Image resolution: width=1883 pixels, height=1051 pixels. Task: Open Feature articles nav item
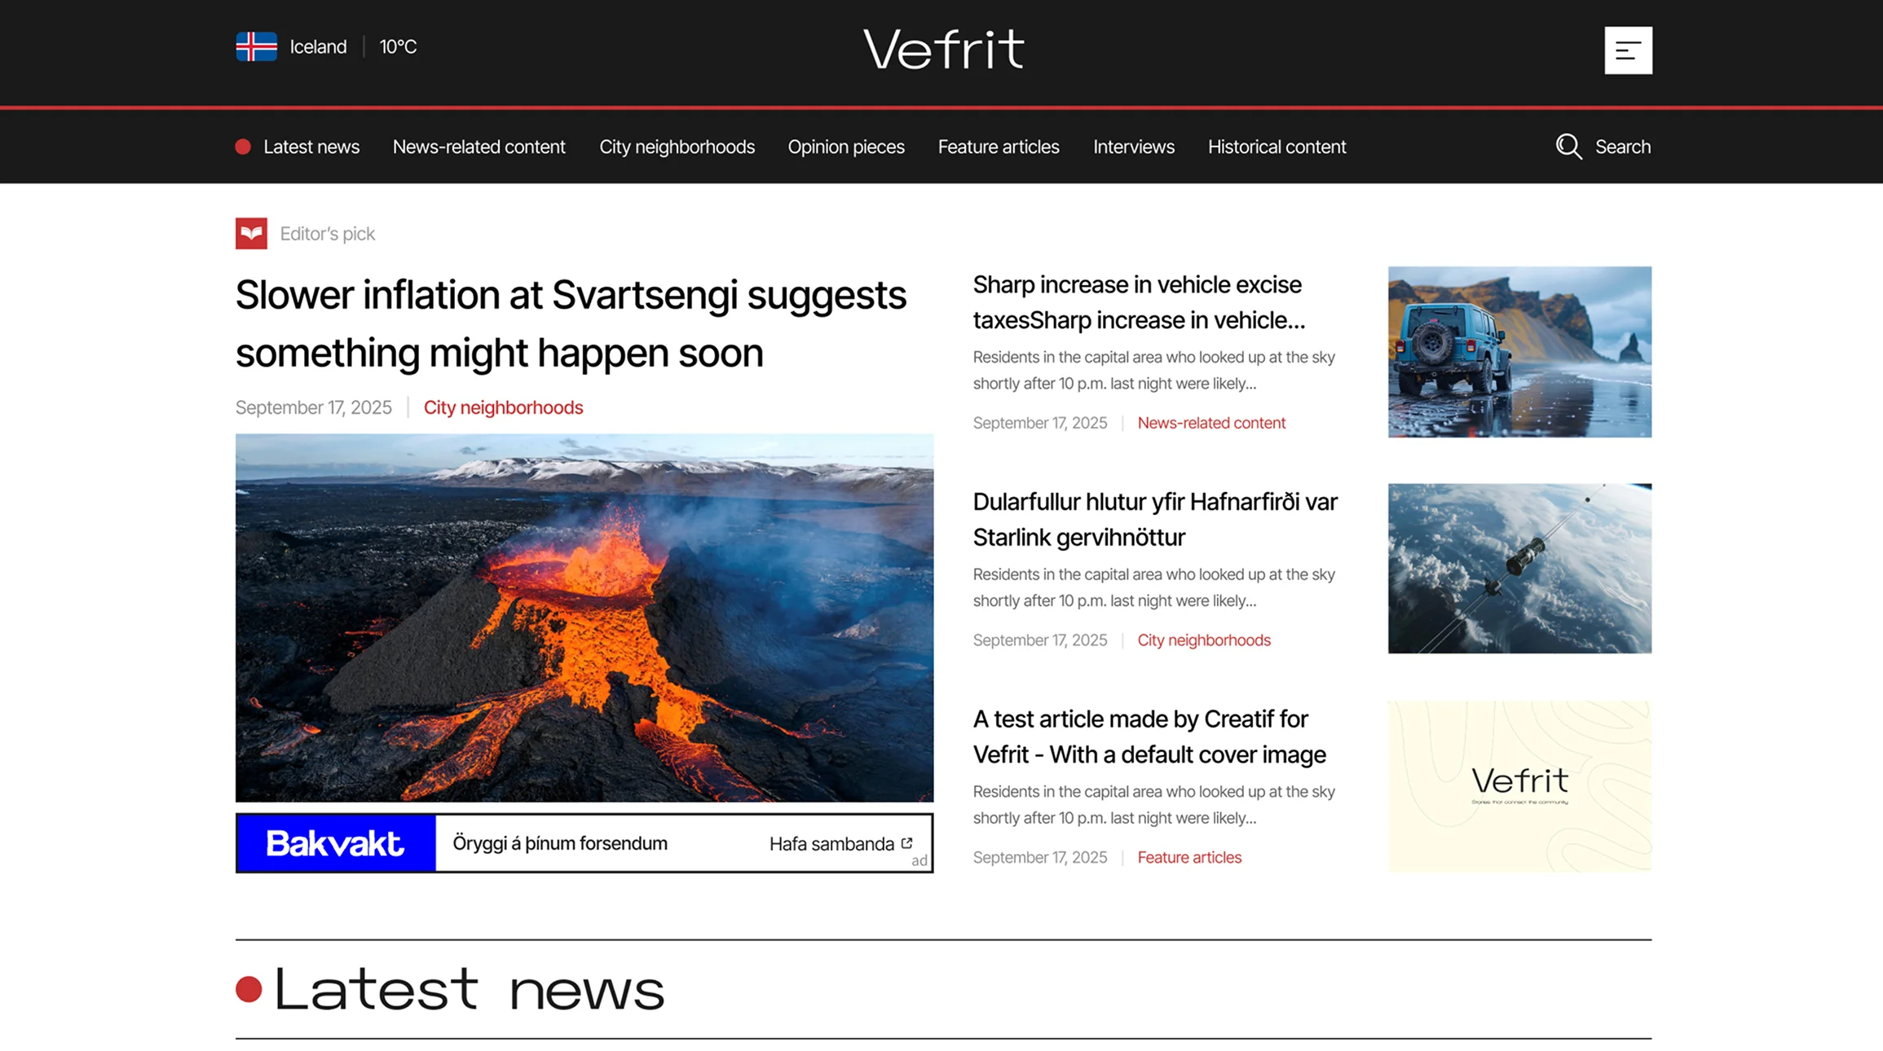pyautogui.click(x=998, y=147)
